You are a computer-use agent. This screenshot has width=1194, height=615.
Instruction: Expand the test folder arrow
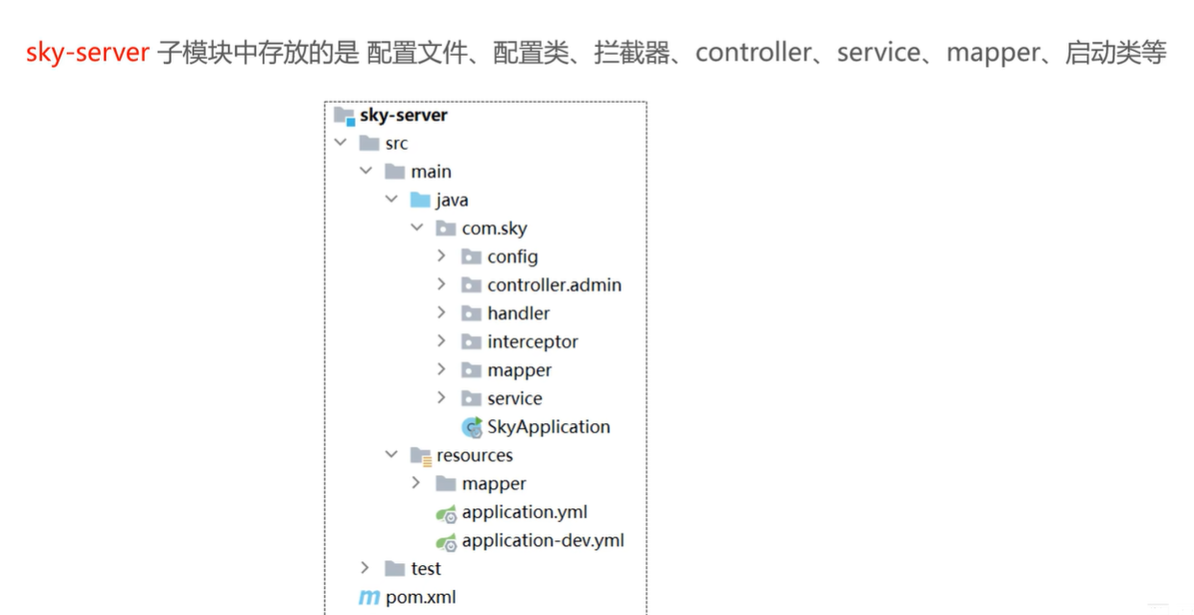pos(364,568)
